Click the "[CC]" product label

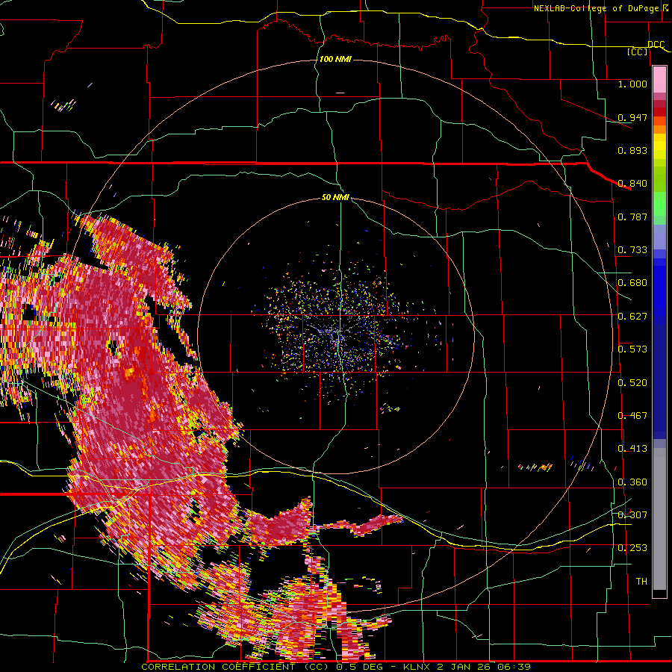(638, 52)
